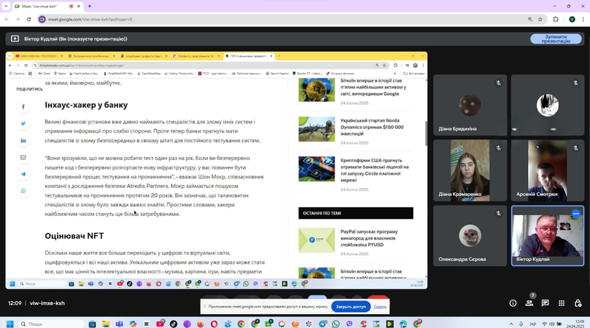
Task: Open the in-call chat messages icon
Action: click(545, 303)
